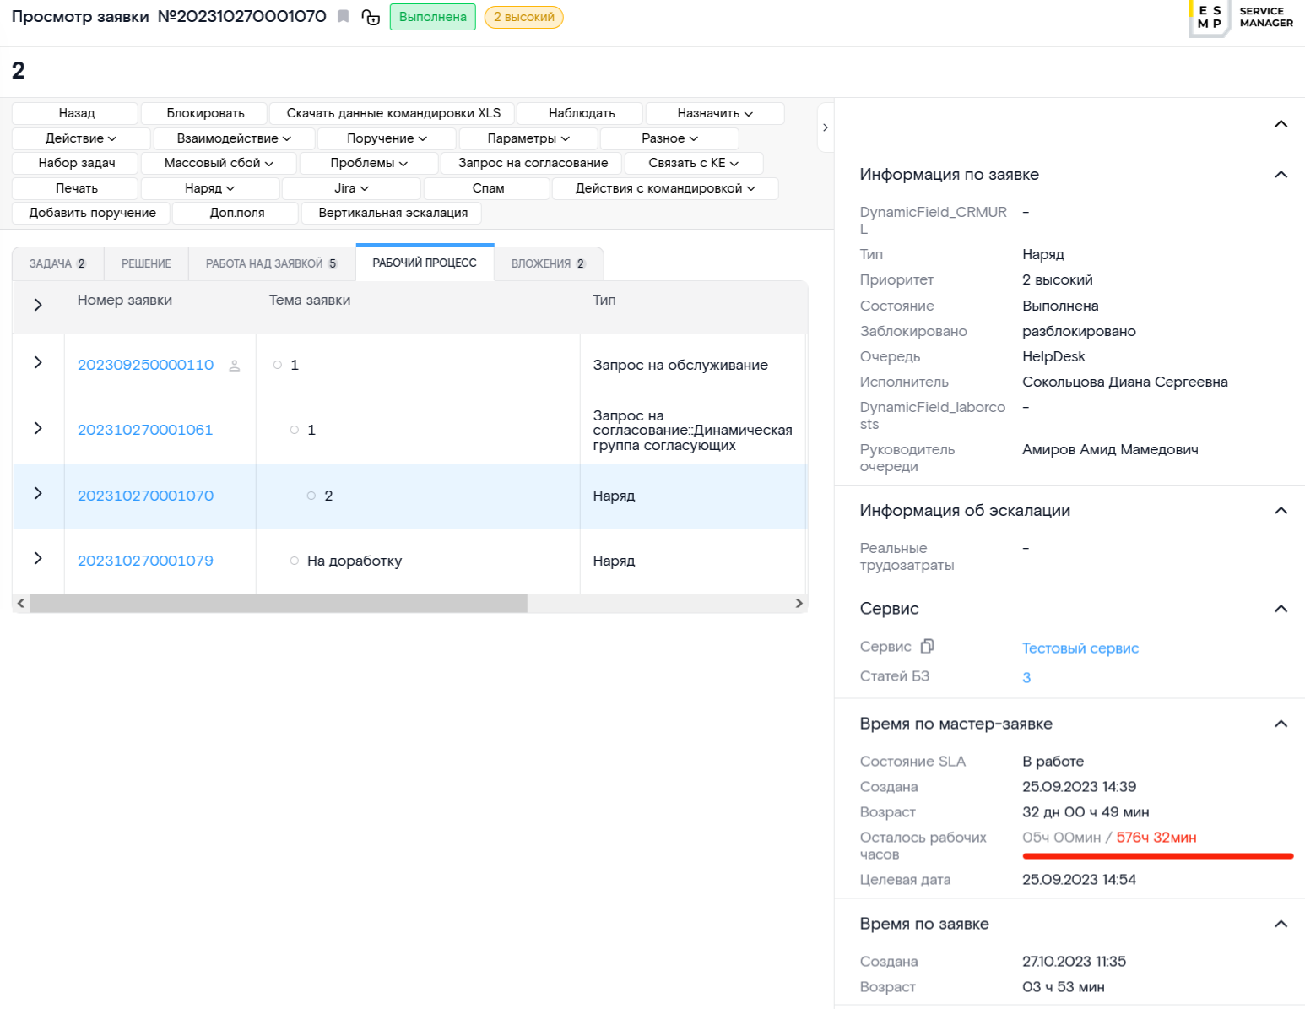1305x1009 pixels.
Task: Click the copy icon next to Сервис
Action: coord(927,647)
